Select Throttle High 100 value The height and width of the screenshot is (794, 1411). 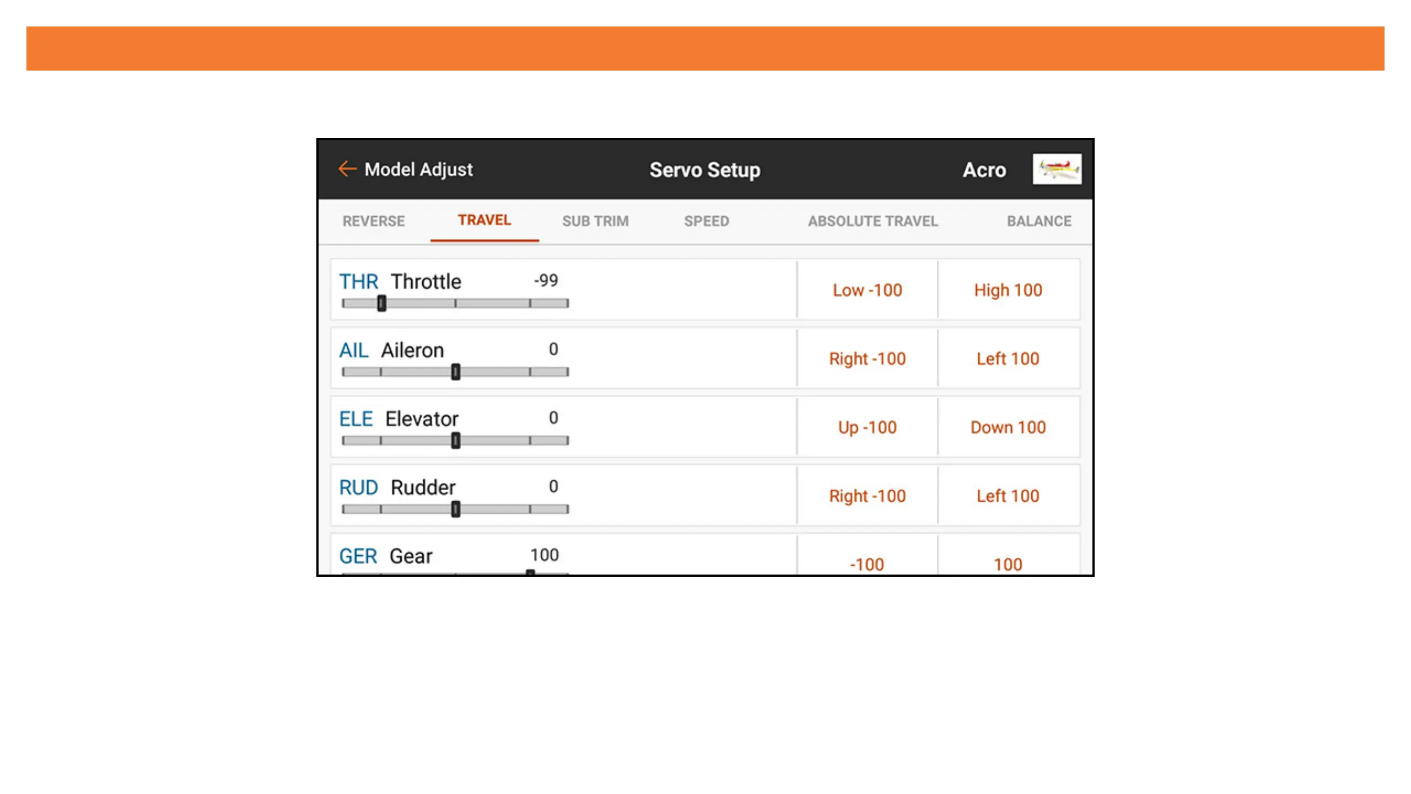[x=1008, y=290]
